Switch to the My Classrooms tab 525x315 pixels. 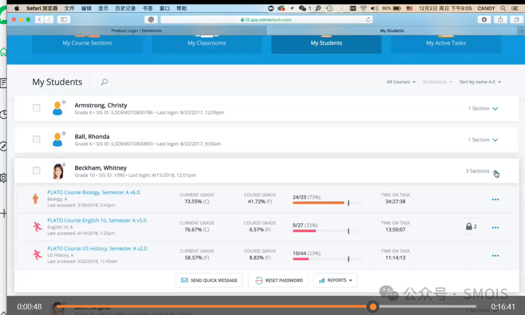tap(207, 43)
